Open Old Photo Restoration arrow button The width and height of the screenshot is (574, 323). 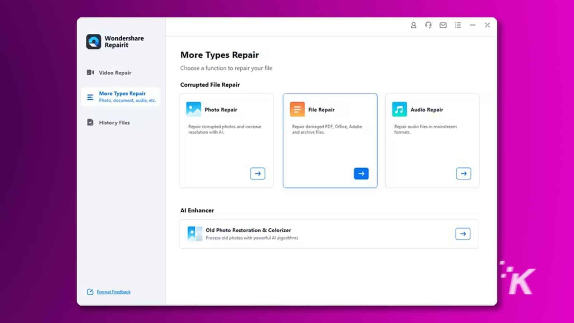coord(463,234)
